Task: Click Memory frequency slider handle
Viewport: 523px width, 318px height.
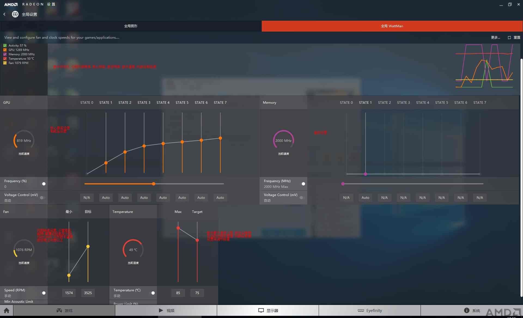Action: click(343, 184)
